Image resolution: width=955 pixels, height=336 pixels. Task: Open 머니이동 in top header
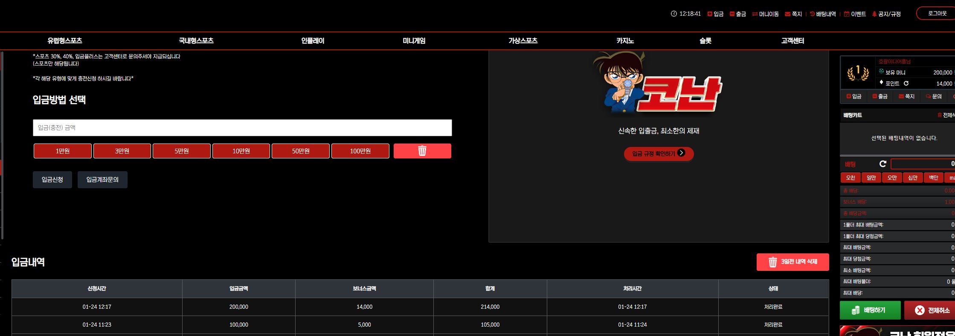[x=765, y=14]
